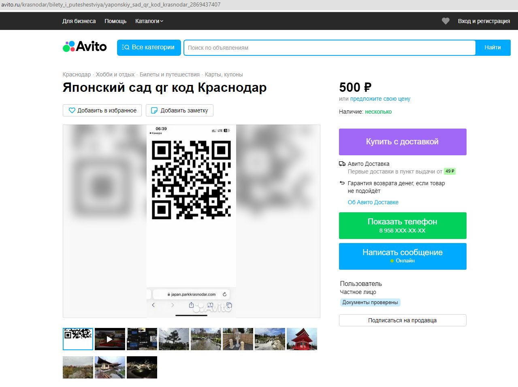
Task: Click Написать сообщение button
Action: click(x=402, y=256)
